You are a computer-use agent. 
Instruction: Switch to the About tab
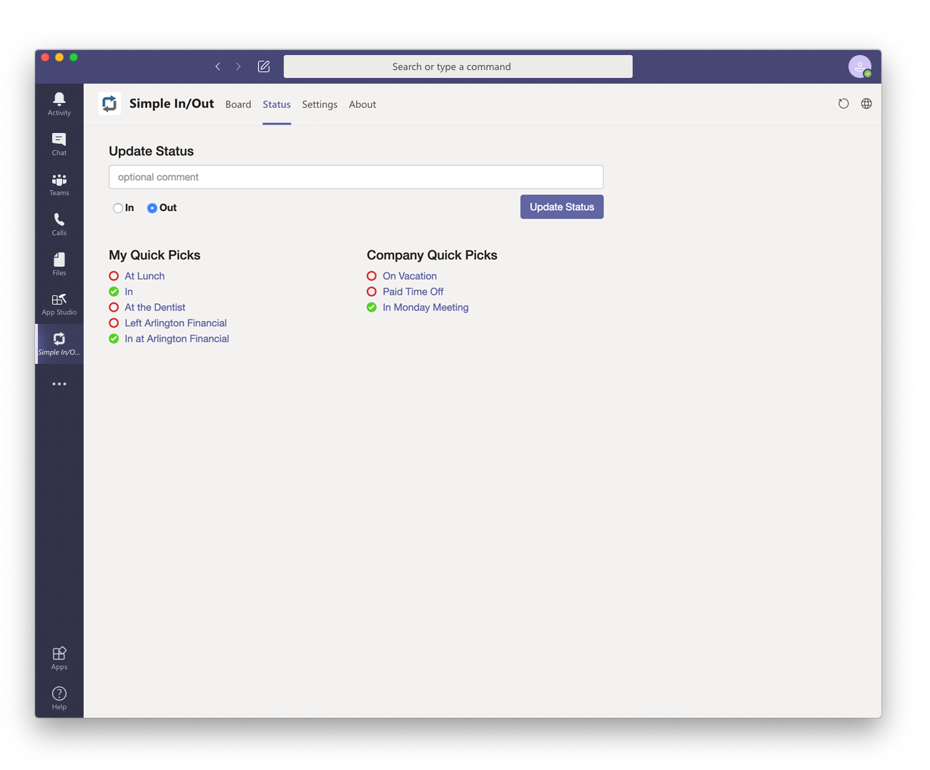click(x=362, y=104)
